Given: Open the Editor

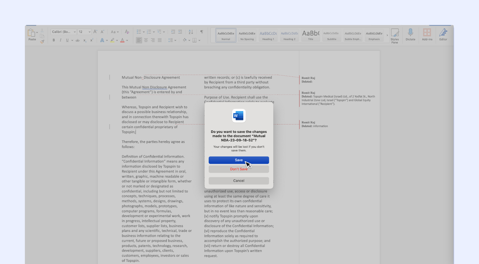Looking at the screenshot, I should [443, 35].
